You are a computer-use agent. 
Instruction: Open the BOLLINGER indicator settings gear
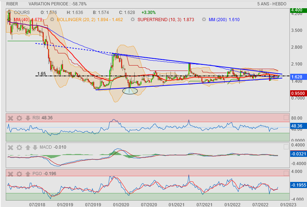(52, 19)
